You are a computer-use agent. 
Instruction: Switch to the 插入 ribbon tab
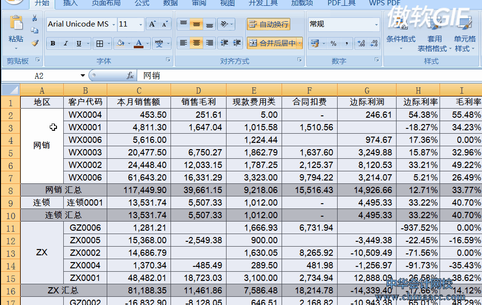71,3
